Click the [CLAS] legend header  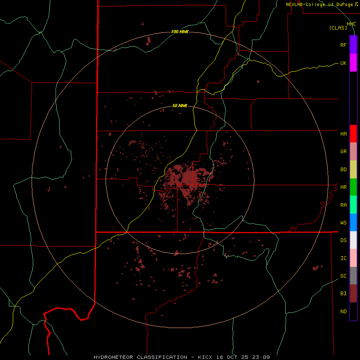[338, 28]
